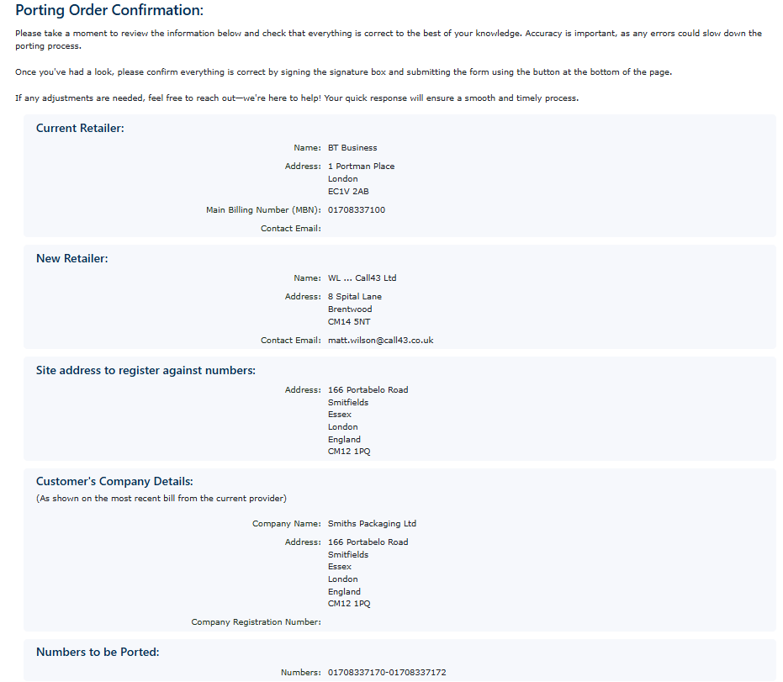Click the Site address to register heading
783x682 pixels.
(145, 370)
